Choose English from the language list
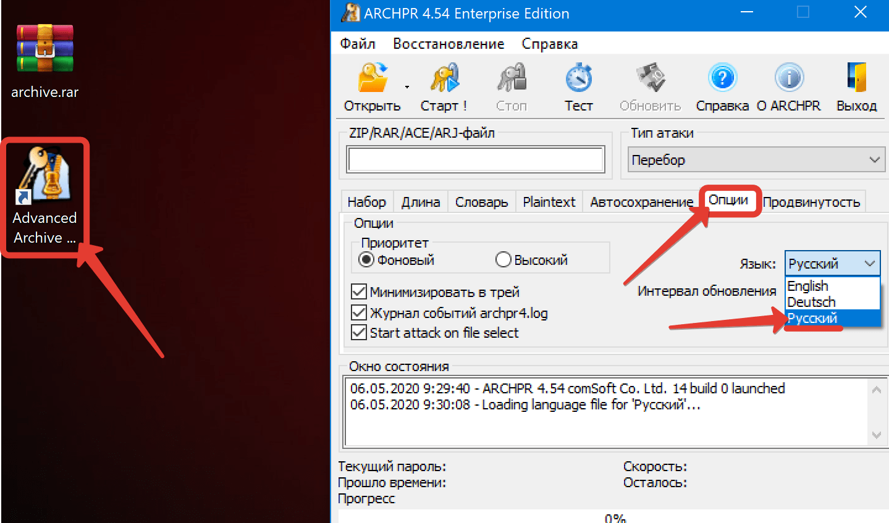 click(x=832, y=286)
